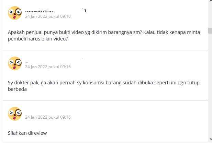Click the blank name area of the last commenter
Image resolution: width=212 pixels, height=143 pixels.
[x=54, y=112]
